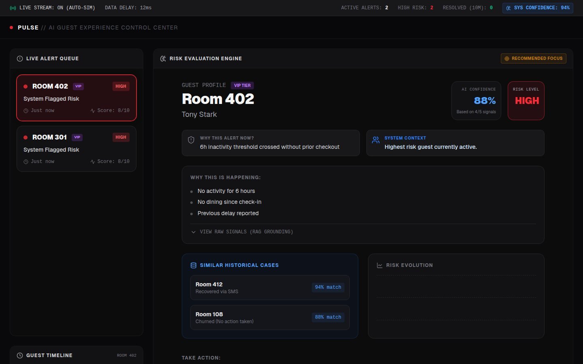Click the Take Action heading

coord(201,358)
